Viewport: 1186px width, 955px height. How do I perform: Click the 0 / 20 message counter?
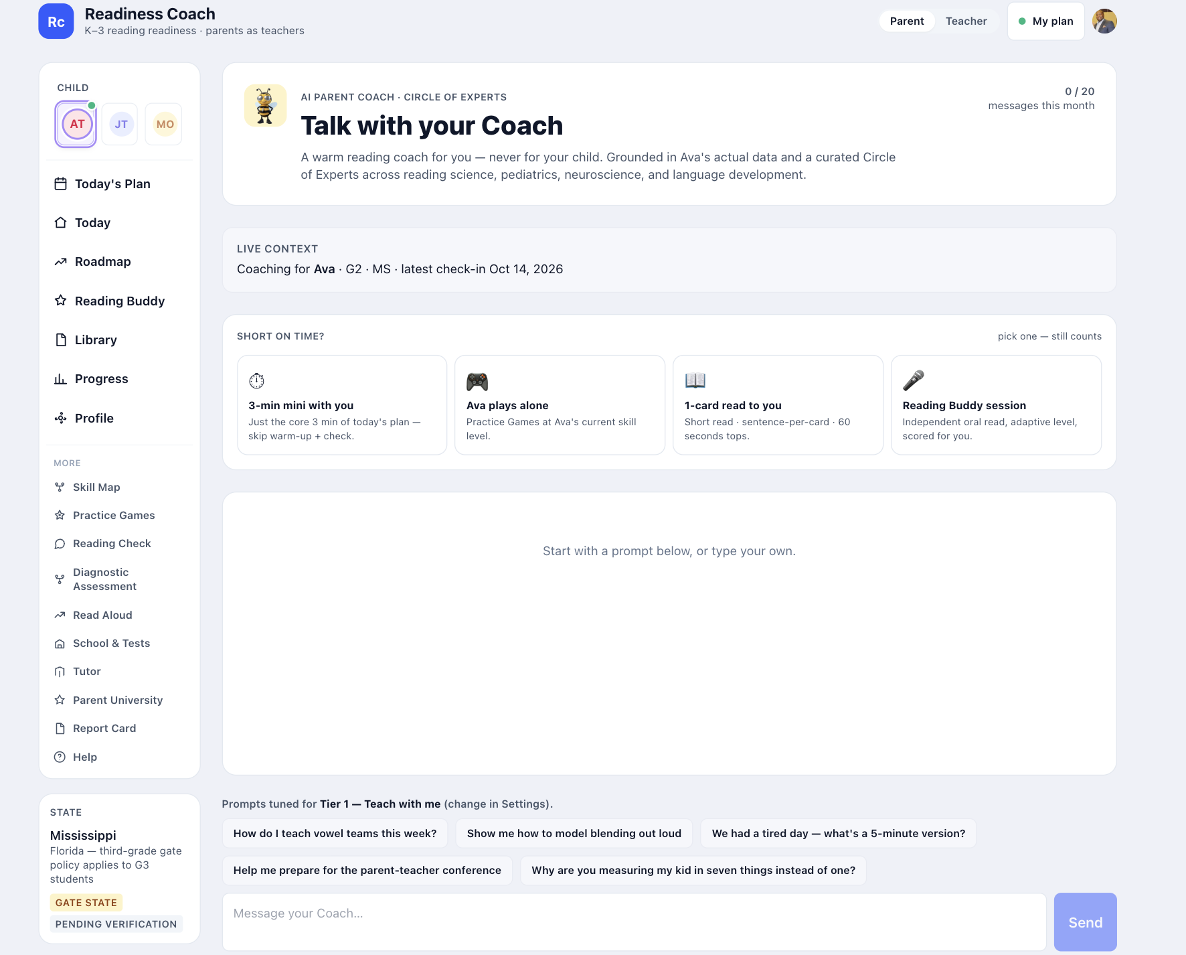pyautogui.click(x=1080, y=91)
